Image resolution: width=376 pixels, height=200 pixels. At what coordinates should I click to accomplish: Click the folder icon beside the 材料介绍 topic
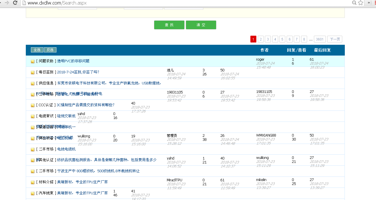click(x=32, y=182)
